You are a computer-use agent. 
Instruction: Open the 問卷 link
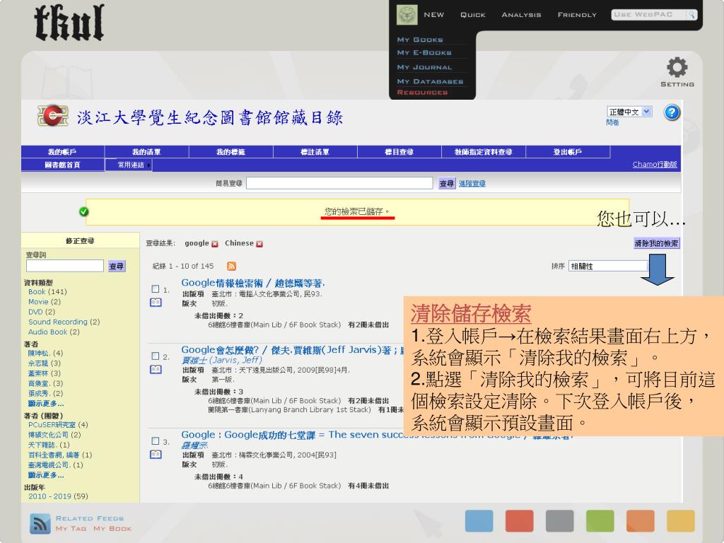[612, 122]
